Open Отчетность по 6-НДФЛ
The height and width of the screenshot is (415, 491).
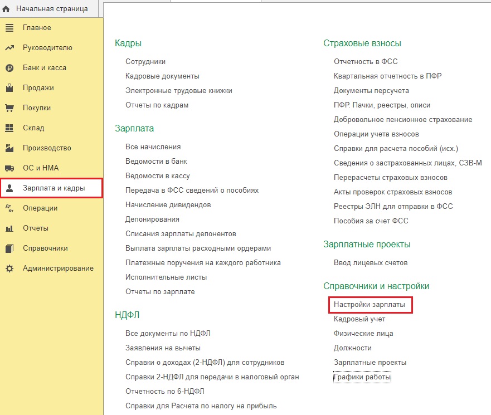click(165, 392)
